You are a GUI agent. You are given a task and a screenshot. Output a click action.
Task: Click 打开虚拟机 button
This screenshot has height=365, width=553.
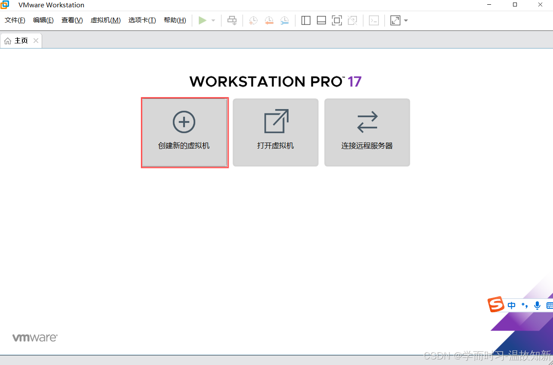click(276, 133)
